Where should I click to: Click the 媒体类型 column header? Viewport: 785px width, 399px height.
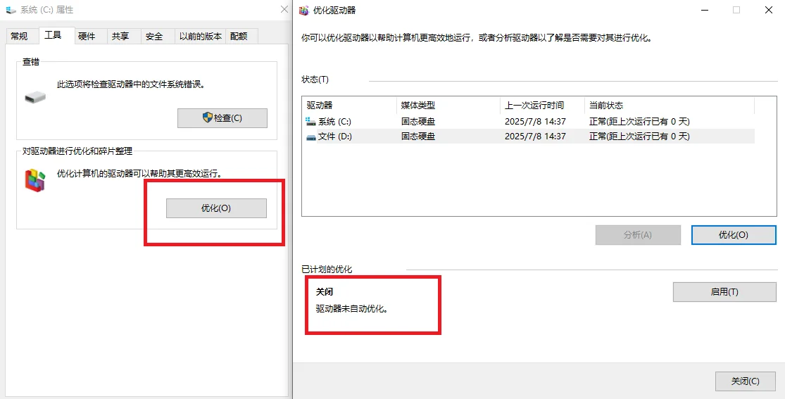point(448,106)
